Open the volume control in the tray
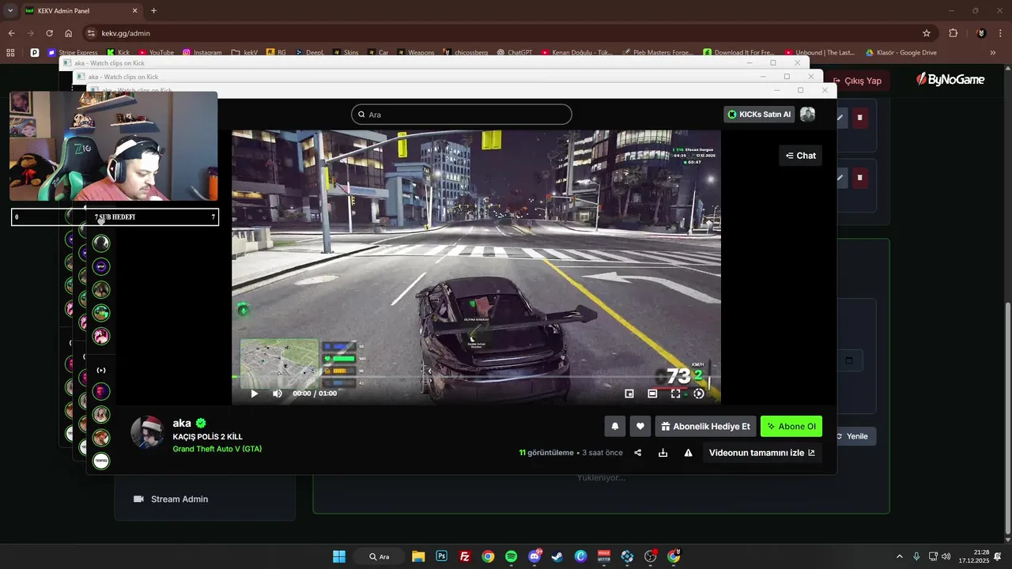The width and height of the screenshot is (1012, 569). click(946, 556)
